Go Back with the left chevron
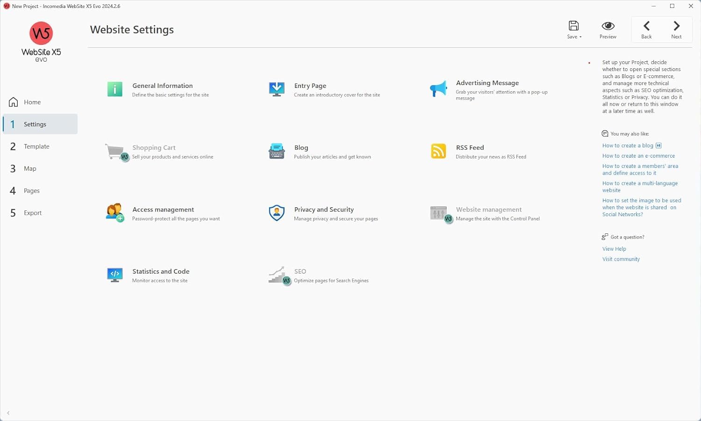 [x=646, y=26]
